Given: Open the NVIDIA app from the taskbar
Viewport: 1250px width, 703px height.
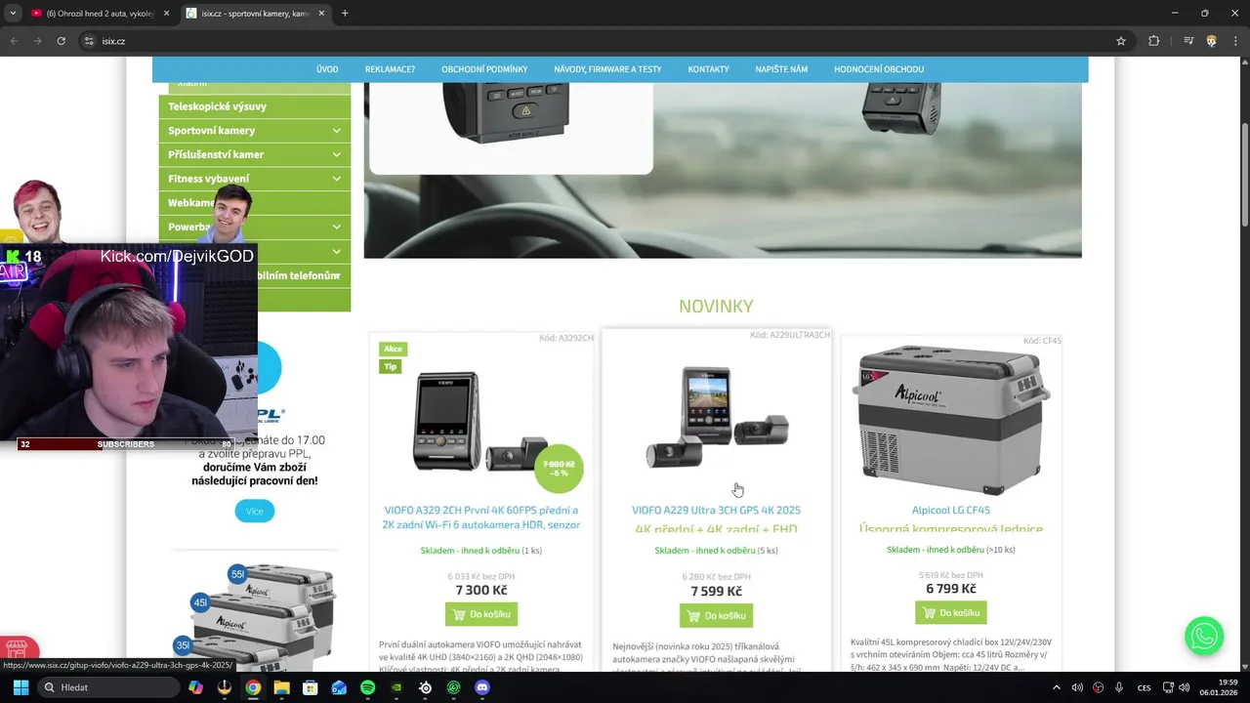Looking at the screenshot, I should [x=396, y=687].
